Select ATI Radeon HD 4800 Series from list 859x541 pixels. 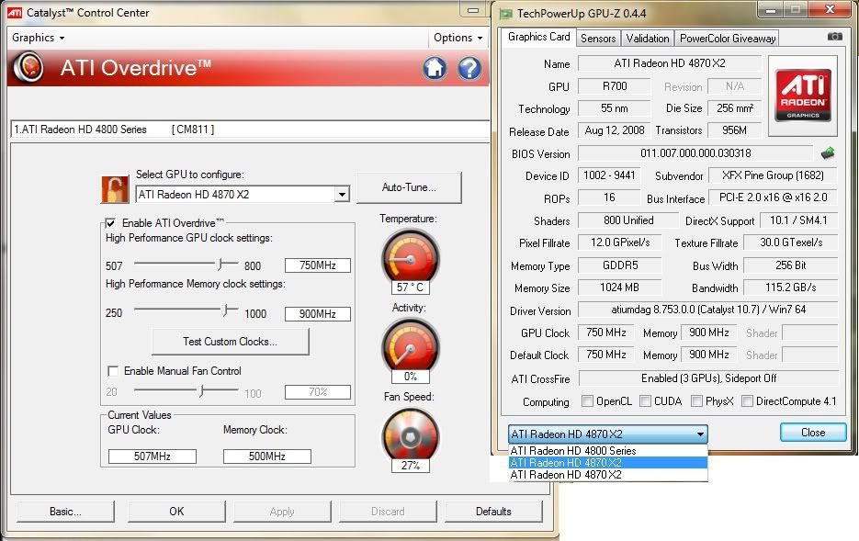(x=573, y=451)
